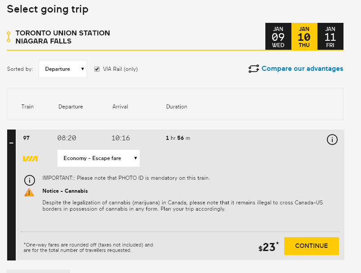361x273 pixels.
Task: Click the $23 fare price
Action: click(x=268, y=247)
